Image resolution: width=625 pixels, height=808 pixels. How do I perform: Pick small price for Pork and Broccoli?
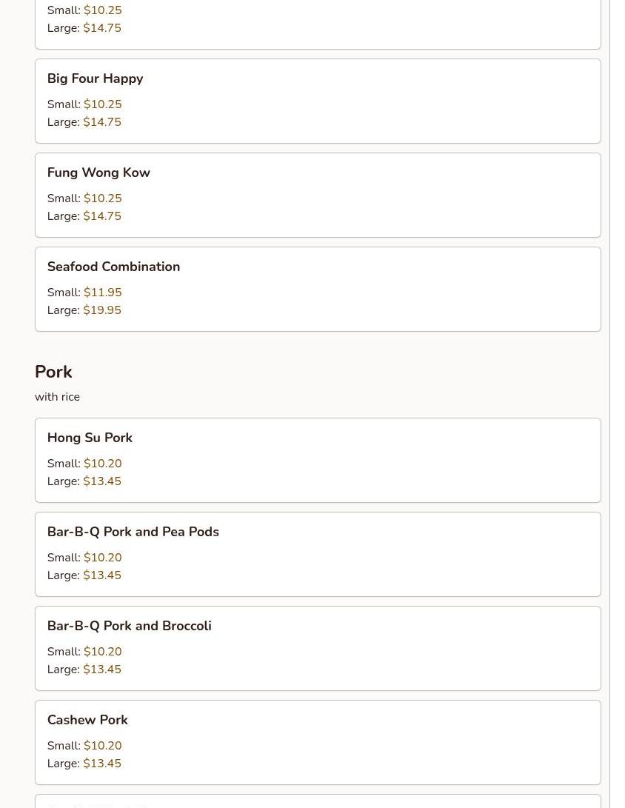102,652
